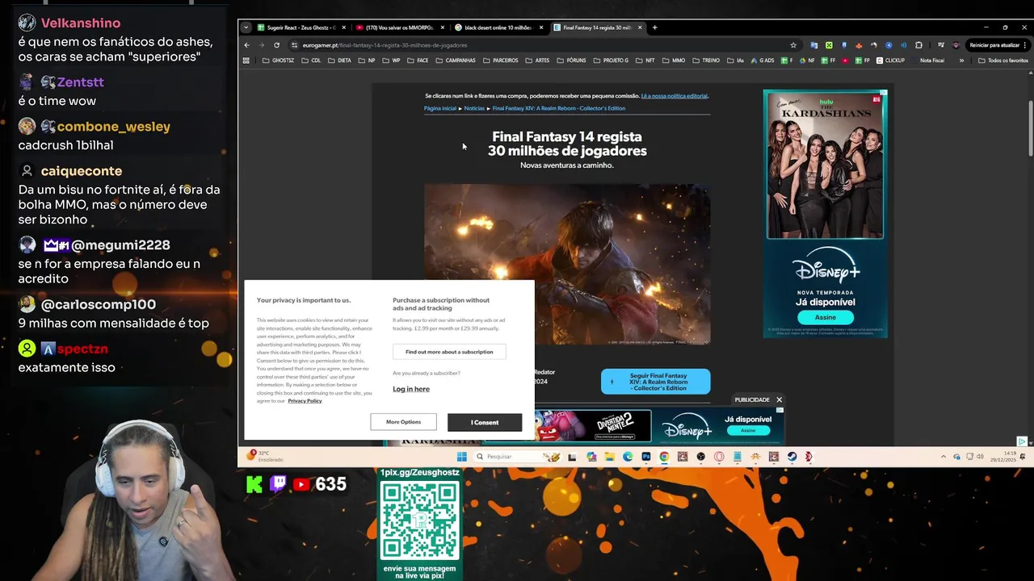The height and width of the screenshot is (581, 1034).
Task: Go back to the previous page
Action: 247,45
